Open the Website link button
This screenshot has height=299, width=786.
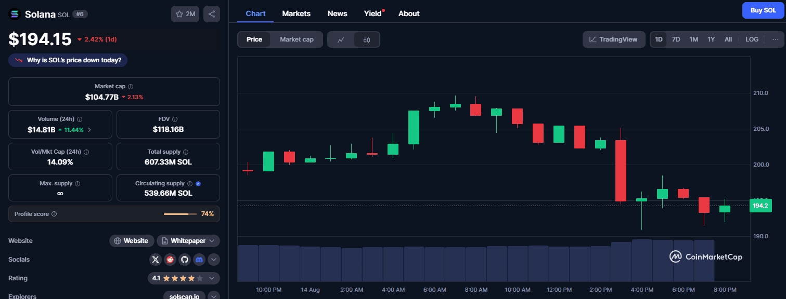(x=132, y=241)
